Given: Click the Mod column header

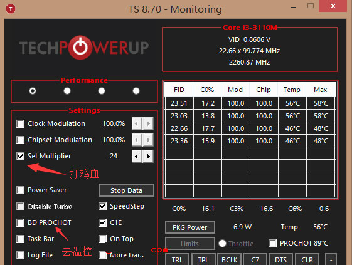Looking at the screenshot, I should (x=235, y=90).
